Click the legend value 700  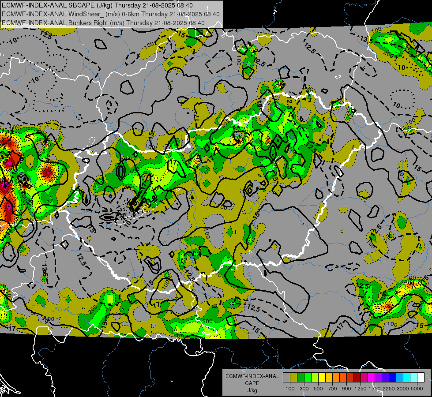coord(332,389)
